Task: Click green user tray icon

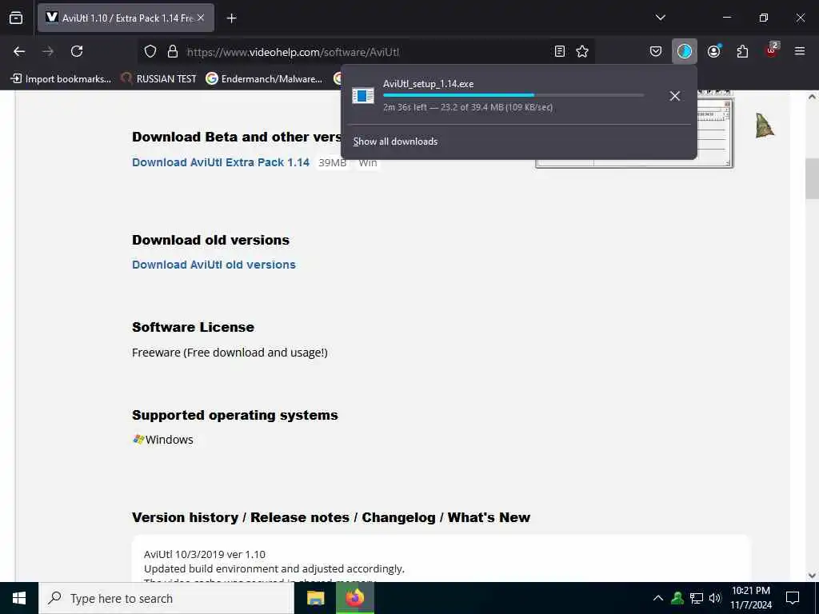Action: (677, 598)
